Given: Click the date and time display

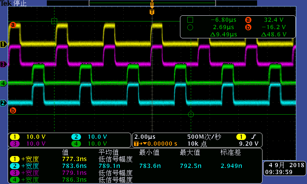Looking at the screenshot, I should 285,169.
